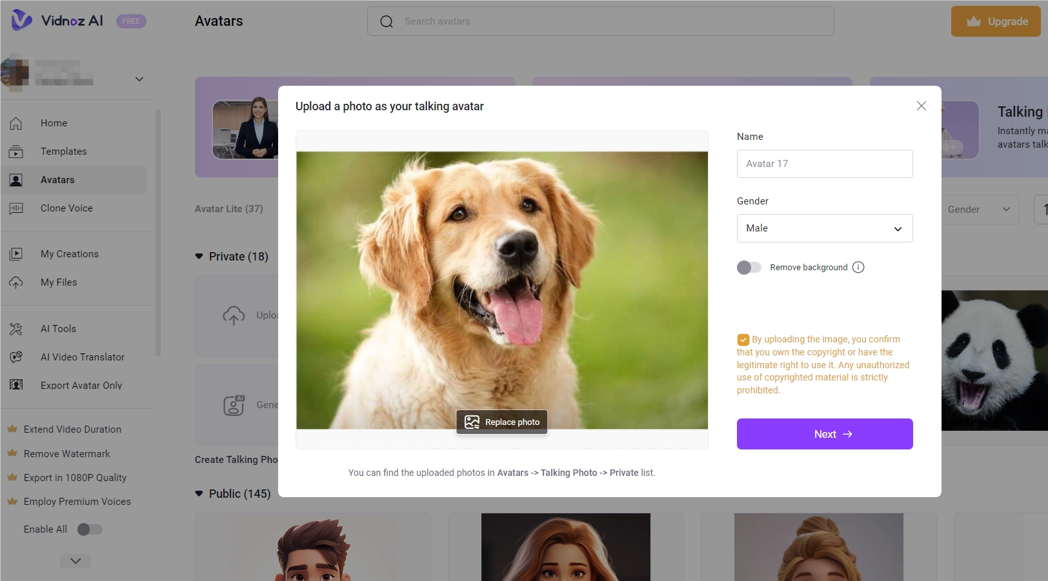Collapse the Private (18) section

(199, 257)
